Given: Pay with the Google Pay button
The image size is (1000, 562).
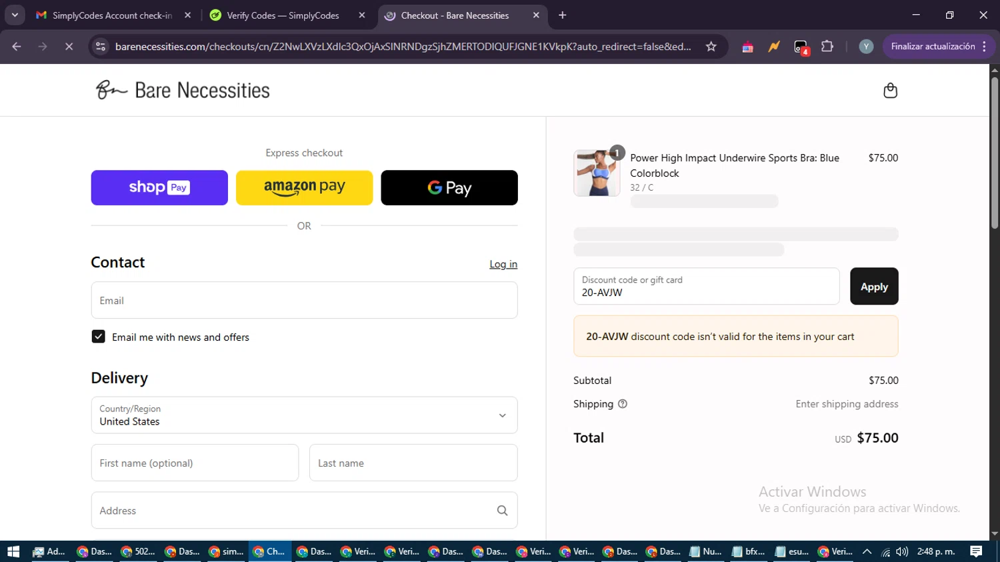Looking at the screenshot, I should (x=449, y=187).
